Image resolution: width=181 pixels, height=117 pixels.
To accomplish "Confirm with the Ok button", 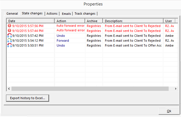I will (x=169, y=111).
